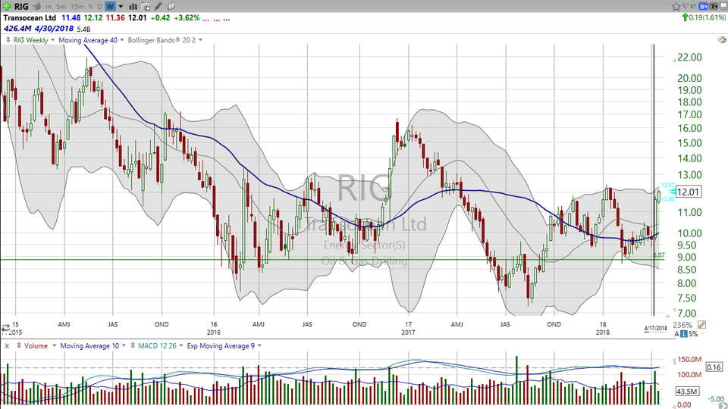Click the notes page icon in toolbar

coord(171,6)
